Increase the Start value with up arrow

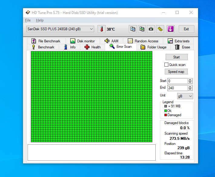(x=190, y=80)
